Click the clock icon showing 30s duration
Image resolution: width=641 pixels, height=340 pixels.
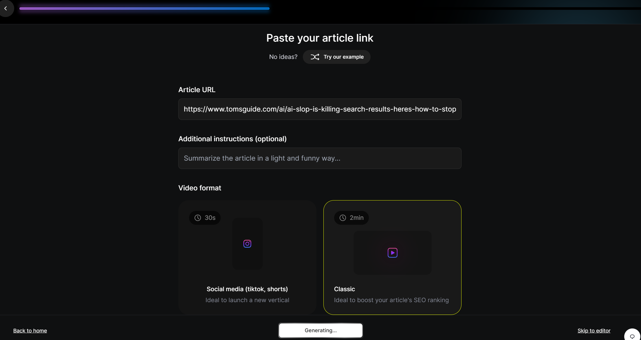click(x=197, y=218)
